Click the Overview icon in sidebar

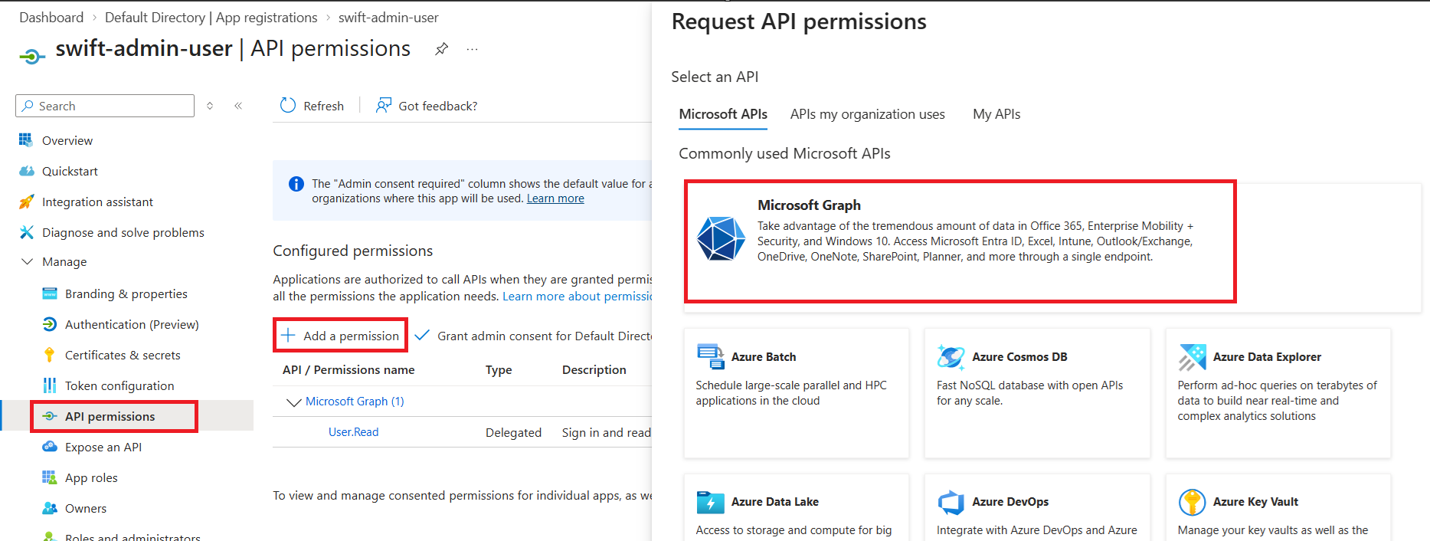[26, 140]
